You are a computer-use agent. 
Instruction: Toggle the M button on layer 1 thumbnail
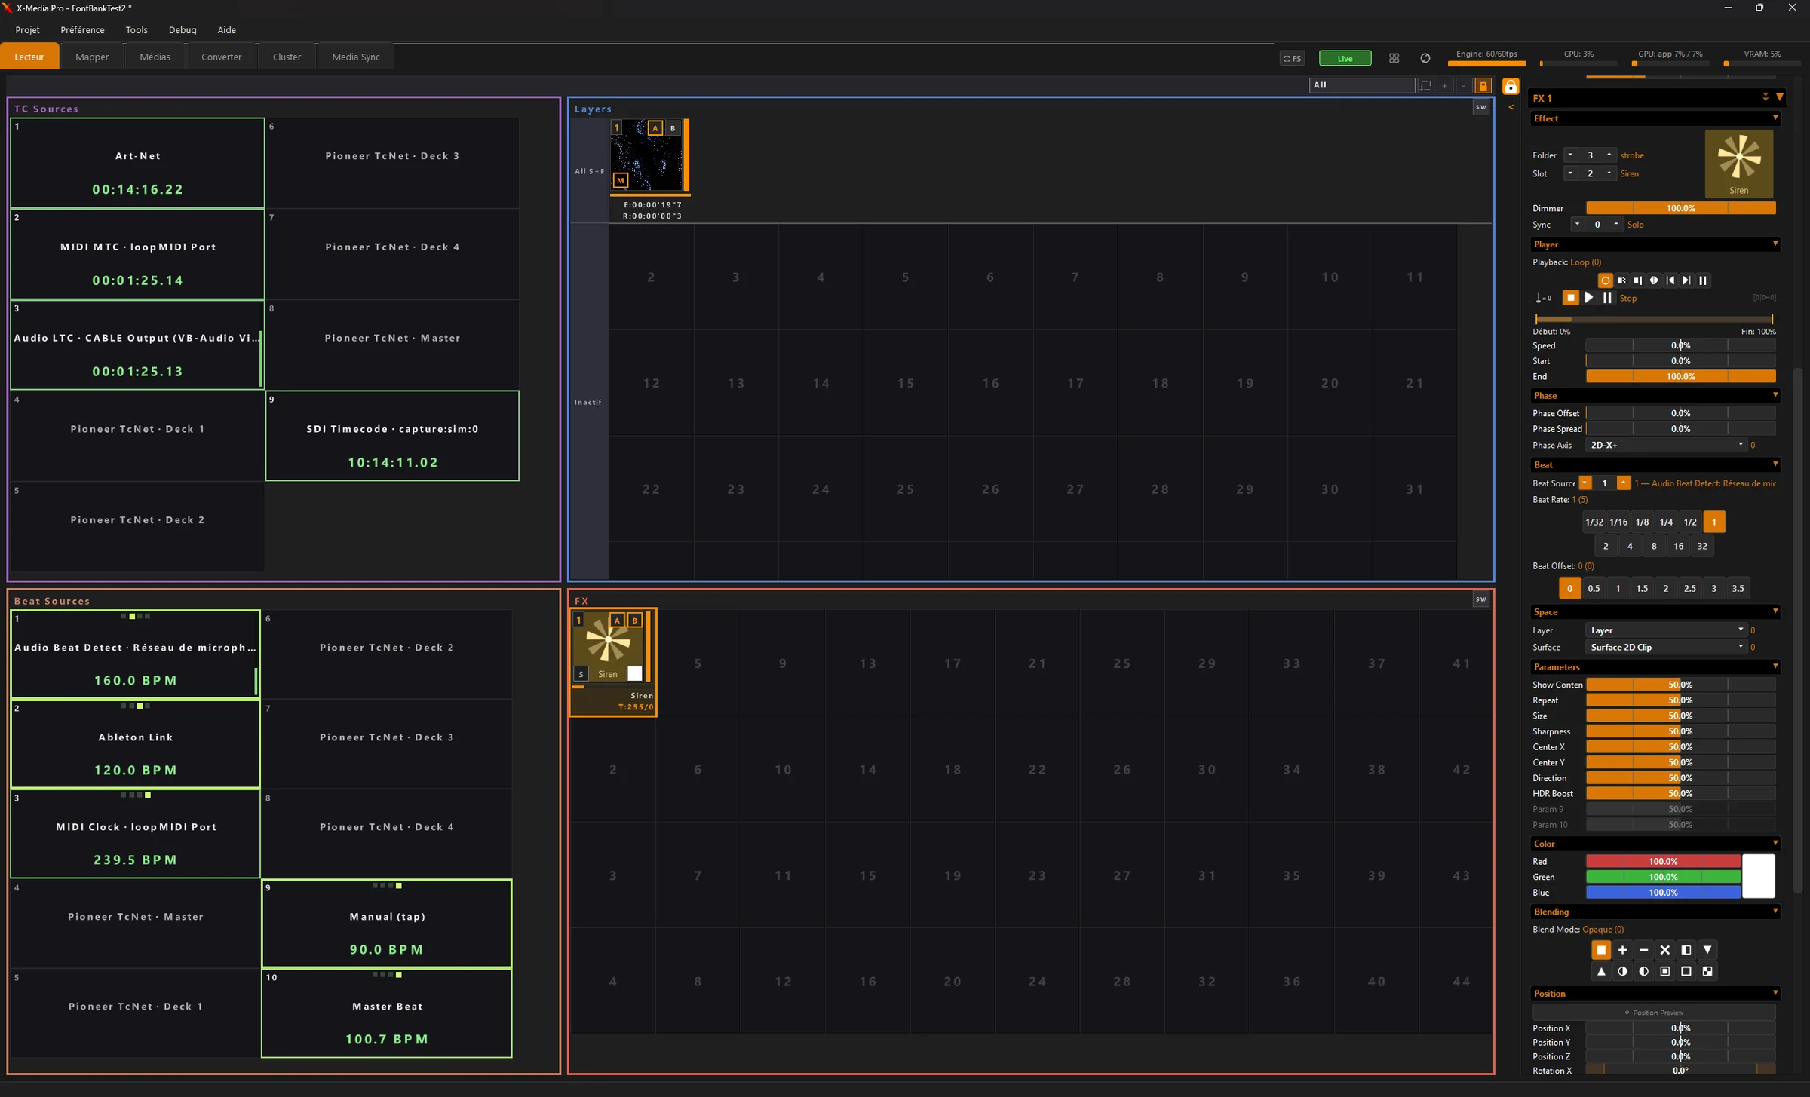click(x=620, y=180)
